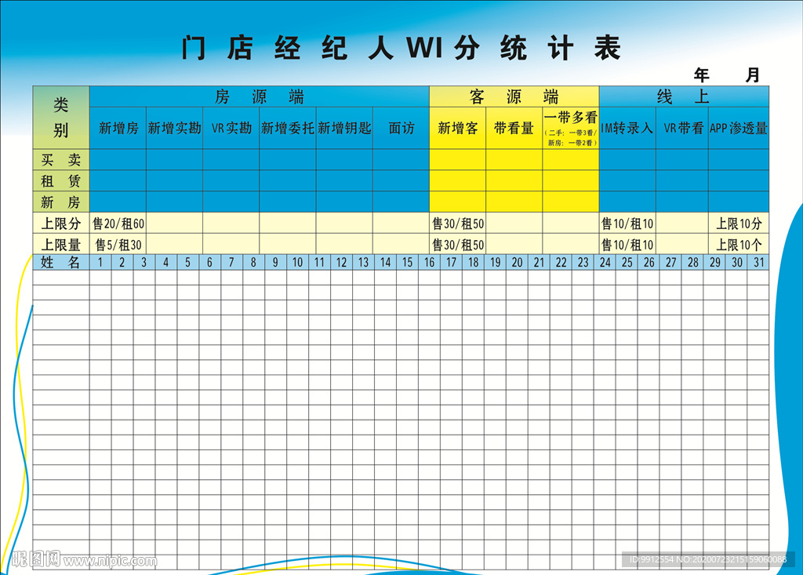Click the VR带看 column header
The height and width of the screenshot is (575, 803).
[x=682, y=128]
